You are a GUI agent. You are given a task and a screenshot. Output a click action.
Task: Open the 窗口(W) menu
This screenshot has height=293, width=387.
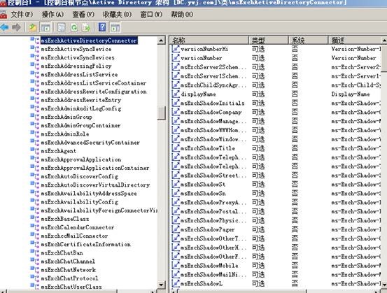click(x=151, y=15)
